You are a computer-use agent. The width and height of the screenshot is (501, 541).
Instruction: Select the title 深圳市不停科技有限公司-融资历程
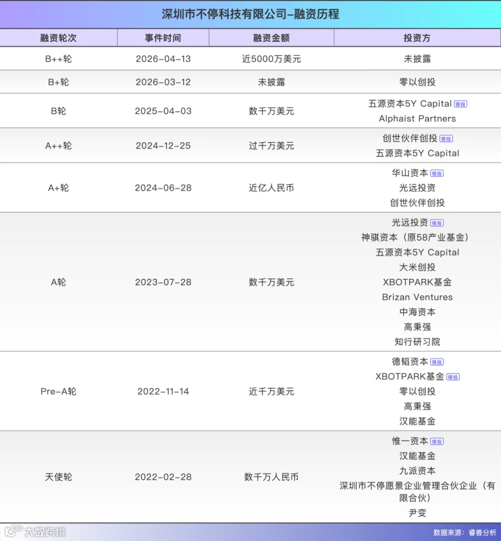point(250,14)
